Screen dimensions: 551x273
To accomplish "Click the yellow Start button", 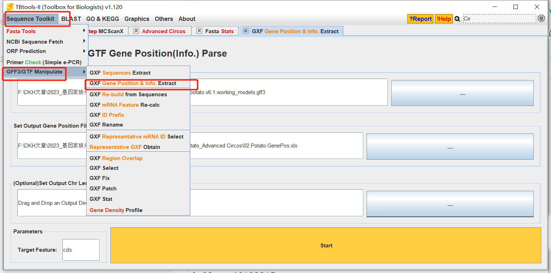I will pos(326,245).
